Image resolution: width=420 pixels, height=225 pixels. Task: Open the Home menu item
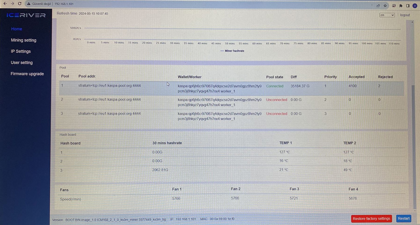point(16,29)
